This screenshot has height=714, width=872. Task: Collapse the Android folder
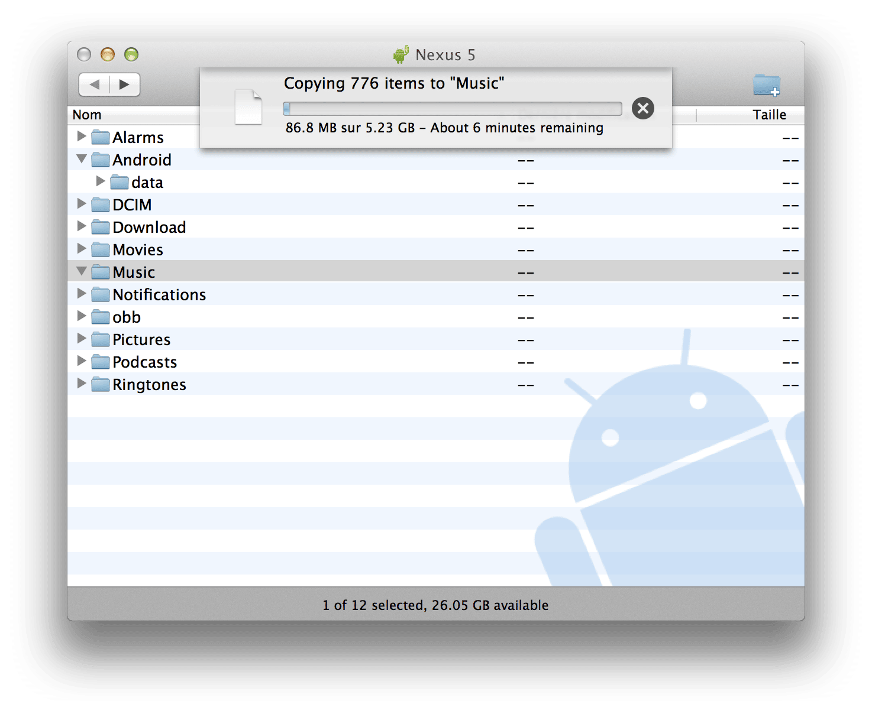(82, 159)
